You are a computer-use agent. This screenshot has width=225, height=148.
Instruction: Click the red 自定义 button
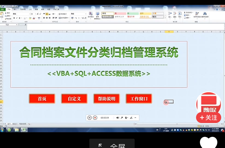coord(74,99)
